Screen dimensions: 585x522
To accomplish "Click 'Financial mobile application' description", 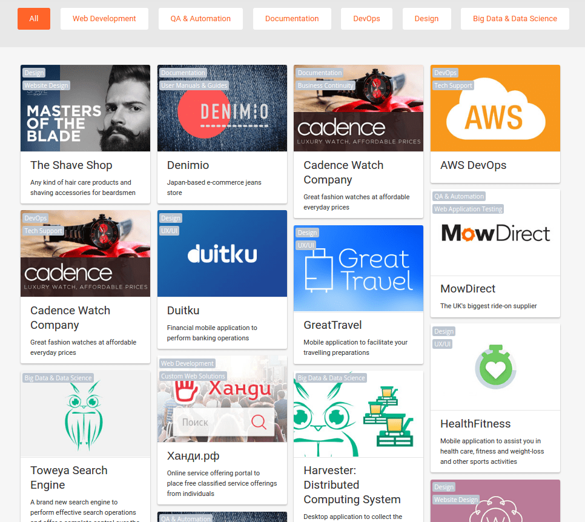I will [x=212, y=333].
